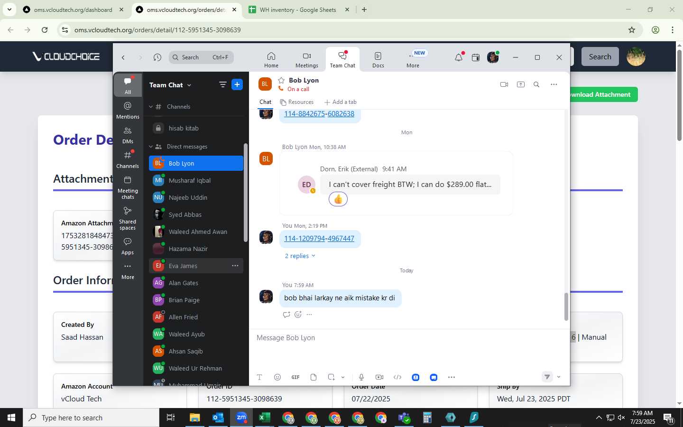
Task: Click the send message button
Action: (x=547, y=377)
